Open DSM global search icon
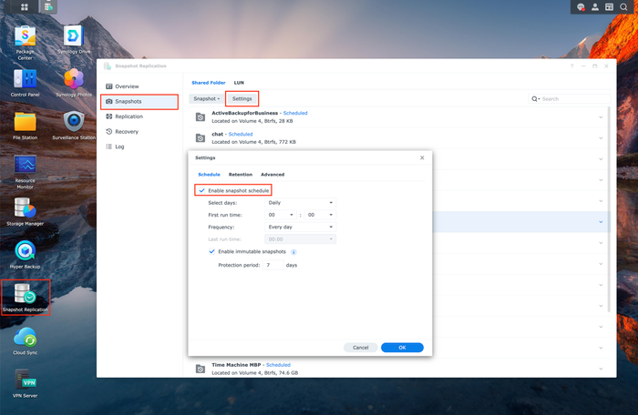Screen dimensions: 638x415 coord(623,7)
